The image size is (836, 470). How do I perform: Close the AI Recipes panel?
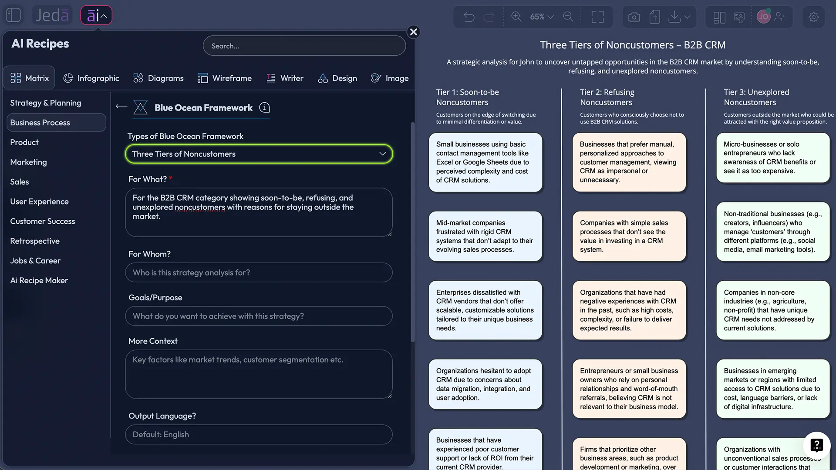[414, 32]
